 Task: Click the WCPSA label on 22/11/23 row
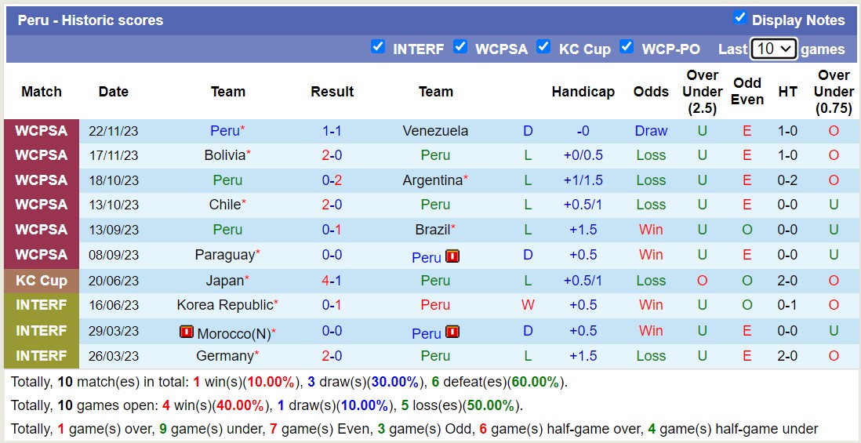tap(42, 131)
